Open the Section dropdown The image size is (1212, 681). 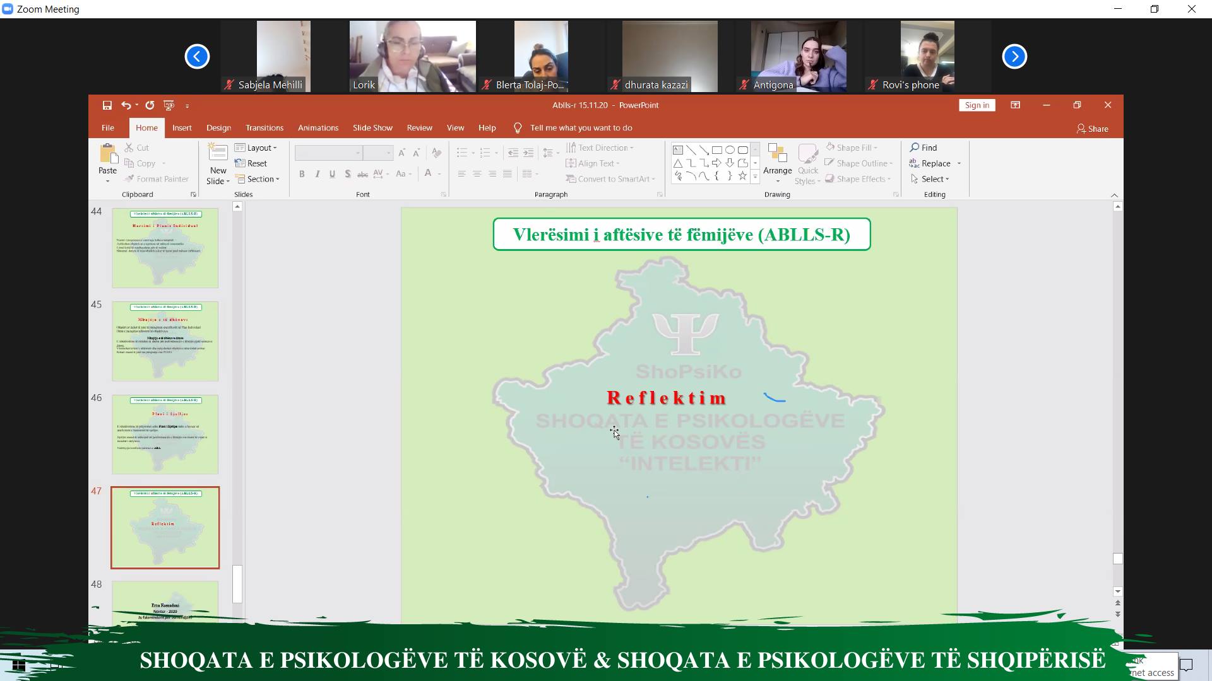(258, 179)
